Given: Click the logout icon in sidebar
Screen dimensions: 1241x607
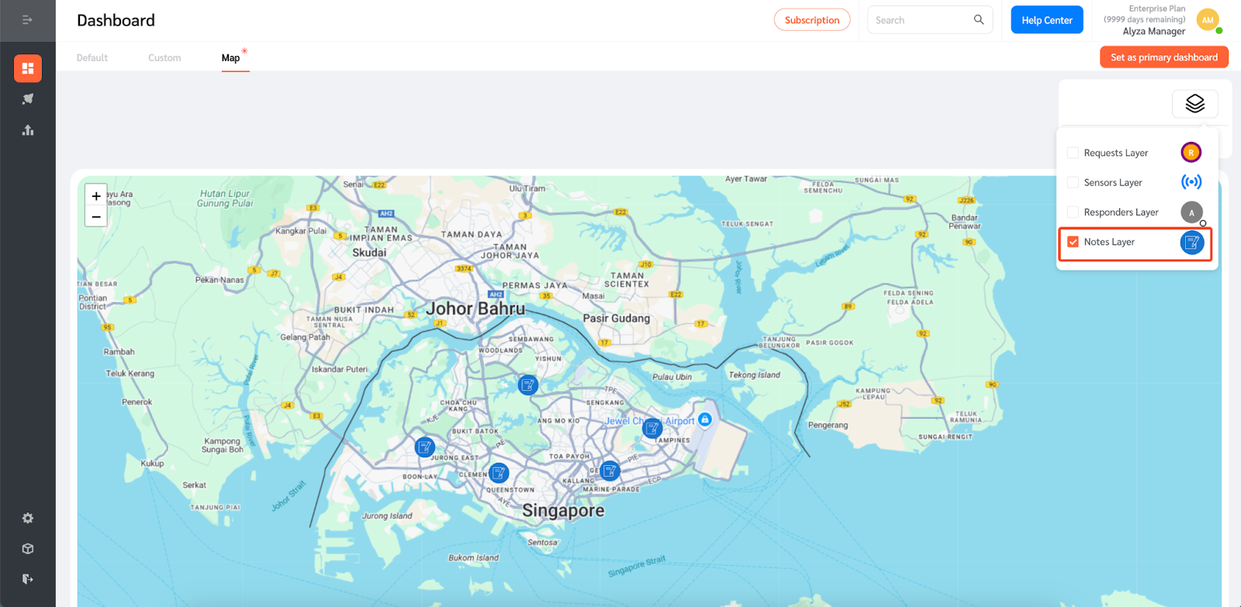Looking at the screenshot, I should tap(28, 579).
